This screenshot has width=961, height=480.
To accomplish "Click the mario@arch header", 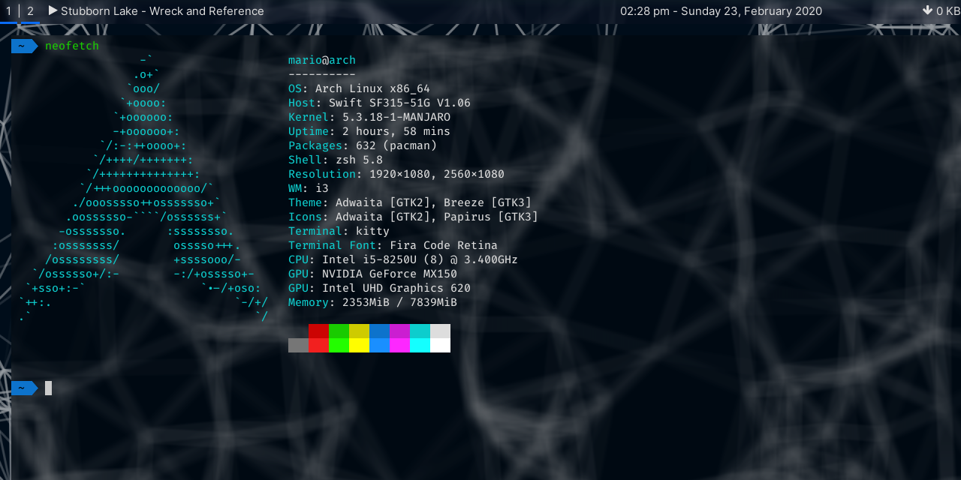I will click(322, 60).
